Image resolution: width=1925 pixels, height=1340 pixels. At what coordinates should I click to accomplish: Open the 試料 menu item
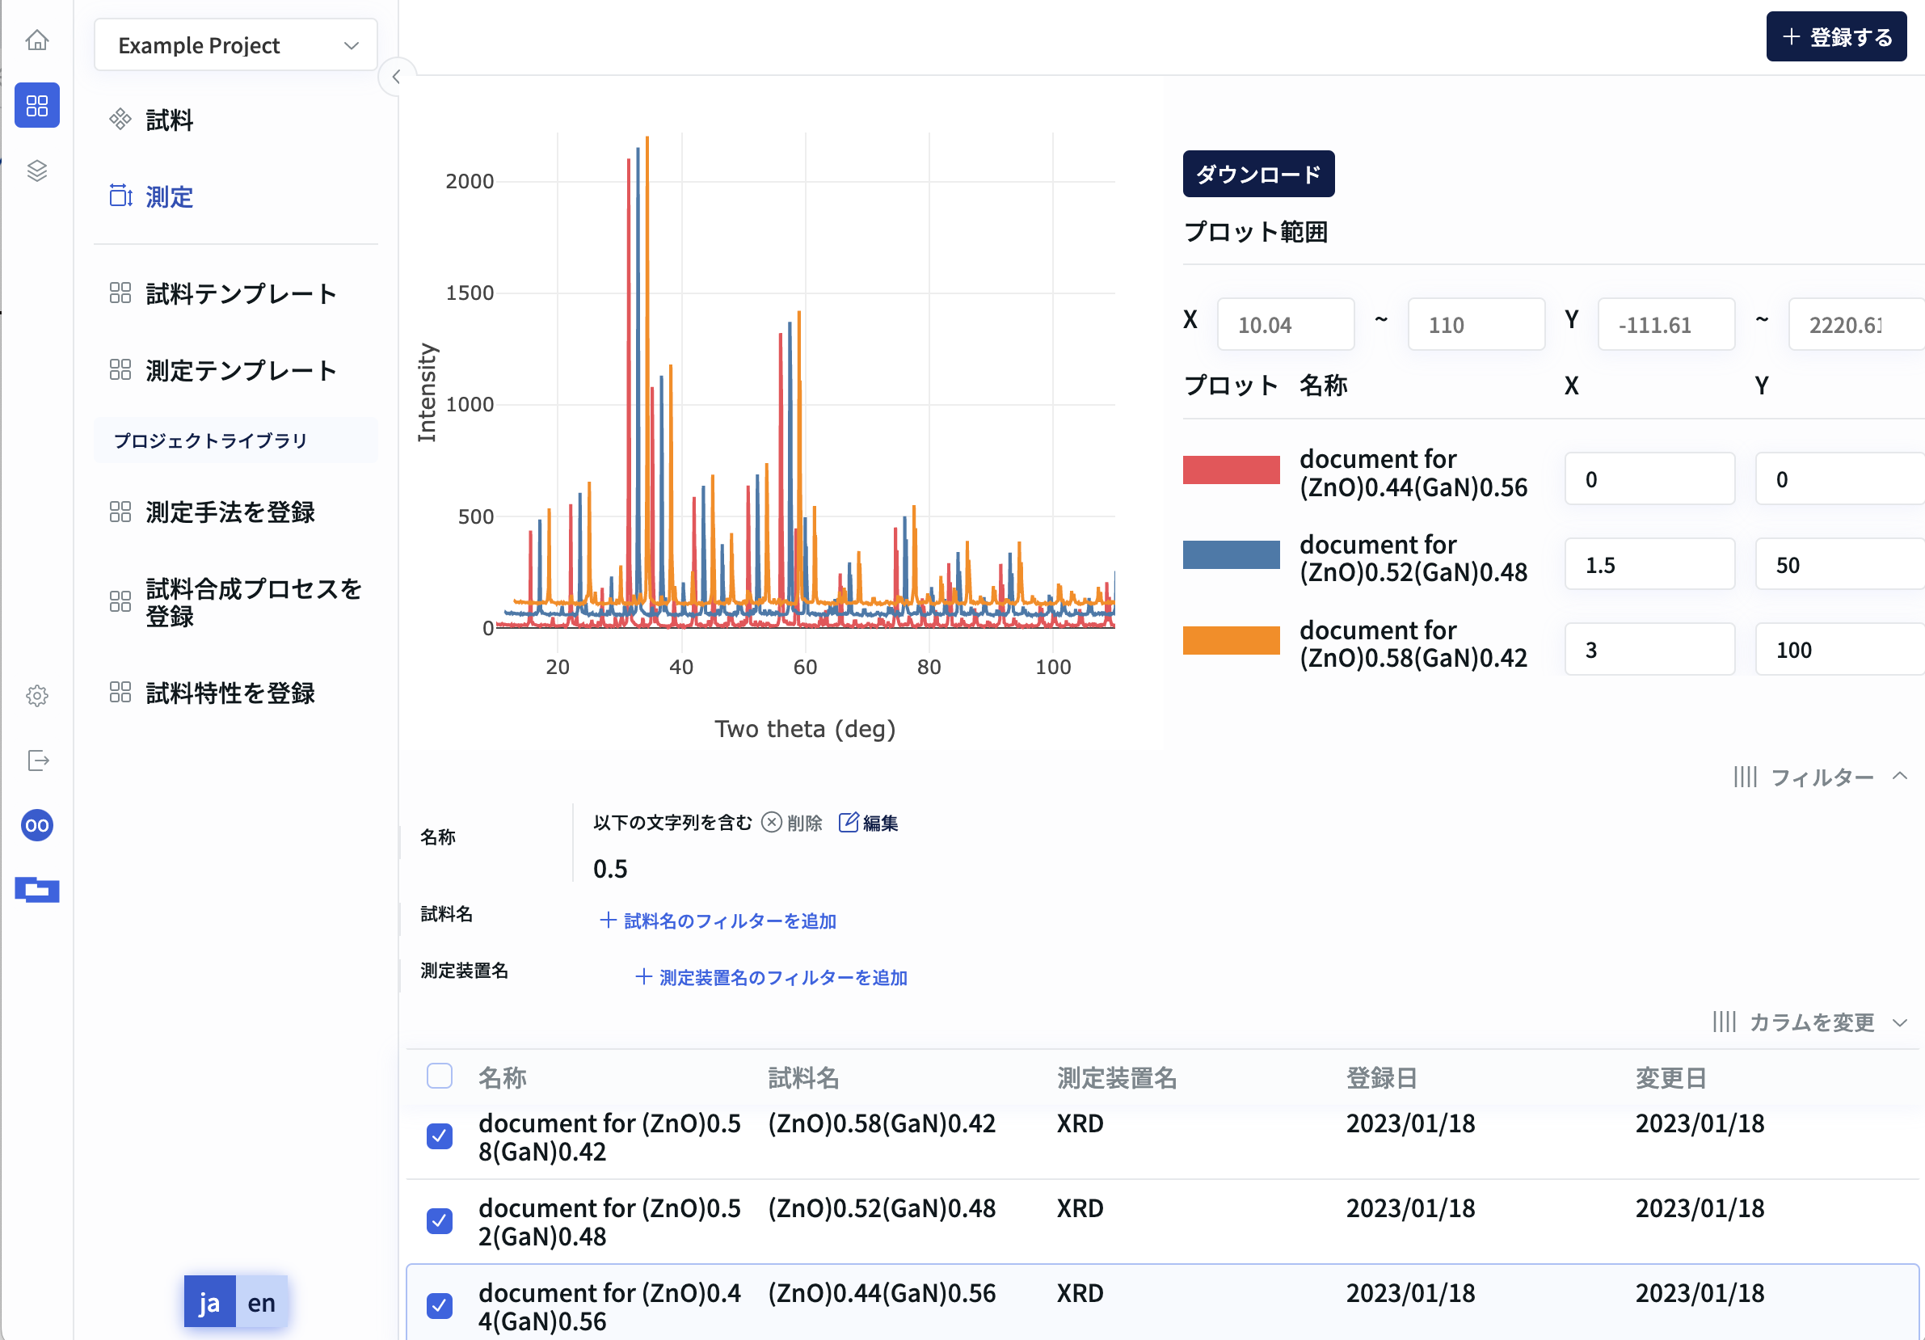(x=170, y=120)
